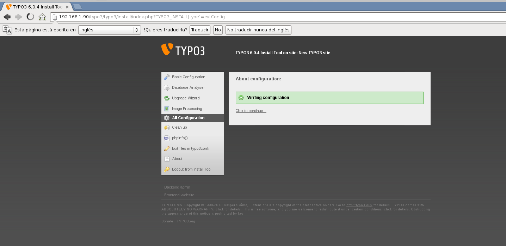The width and height of the screenshot is (506, 246).
Task: Click the Logout key icon
Action: [167, 170]
